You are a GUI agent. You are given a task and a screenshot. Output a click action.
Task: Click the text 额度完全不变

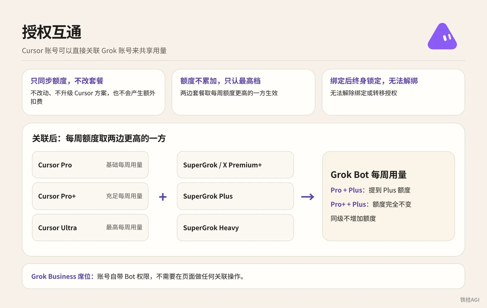[392, 204]
